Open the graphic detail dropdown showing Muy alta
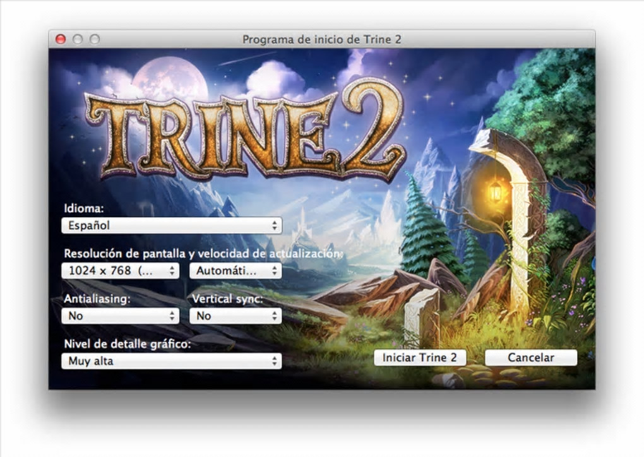644x457 pixels. (x=172, y=361)
